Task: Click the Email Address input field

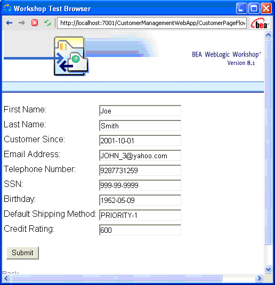Action: (140, 155)
